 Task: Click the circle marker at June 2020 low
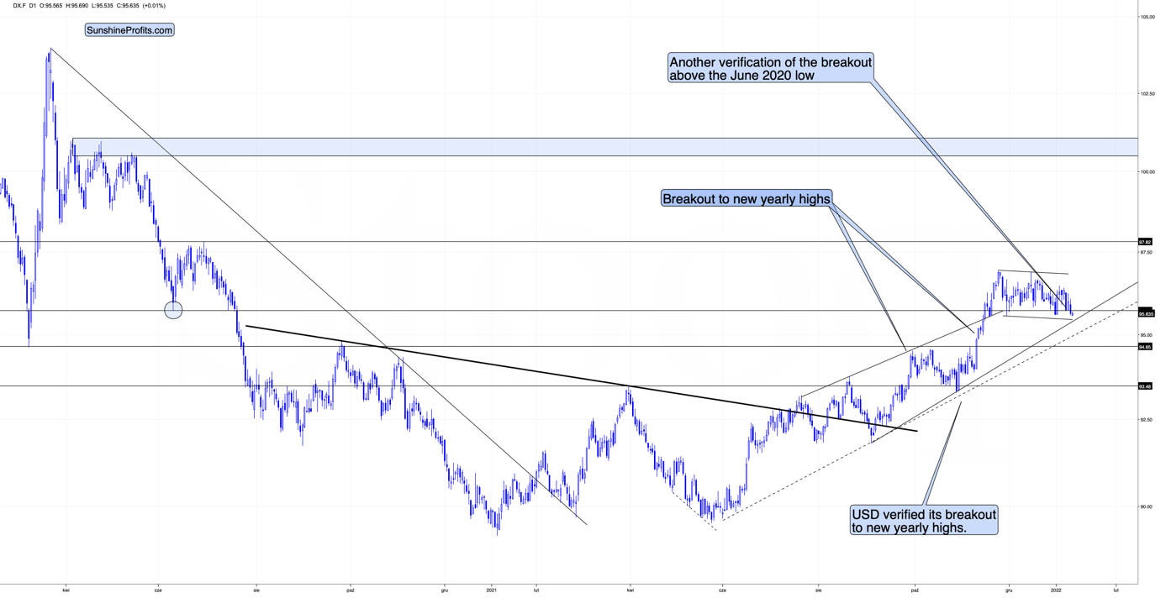173,310
